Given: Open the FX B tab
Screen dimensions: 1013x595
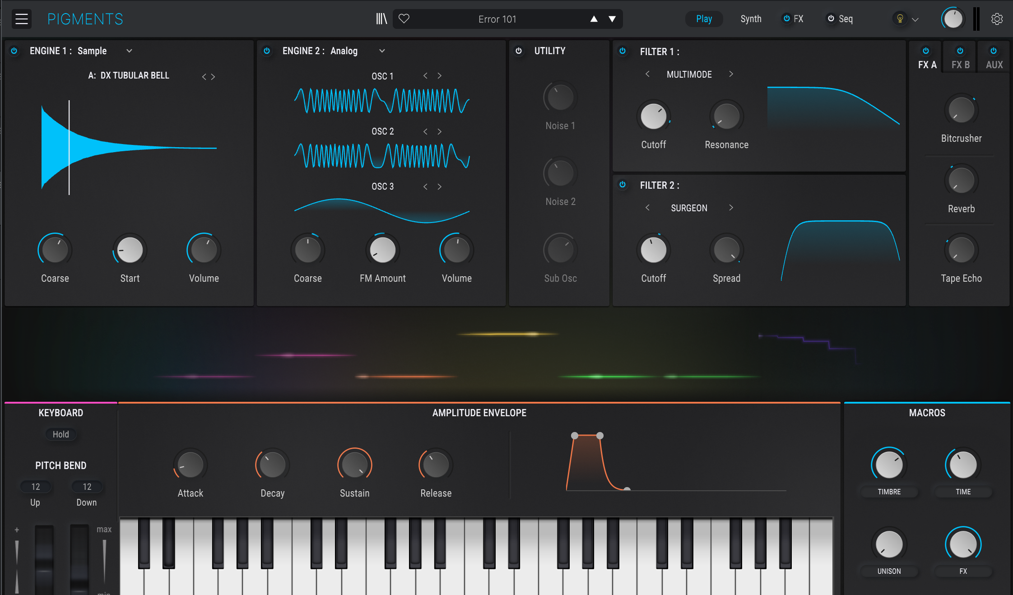Looking at the screenshot, I should pos(960,64).
